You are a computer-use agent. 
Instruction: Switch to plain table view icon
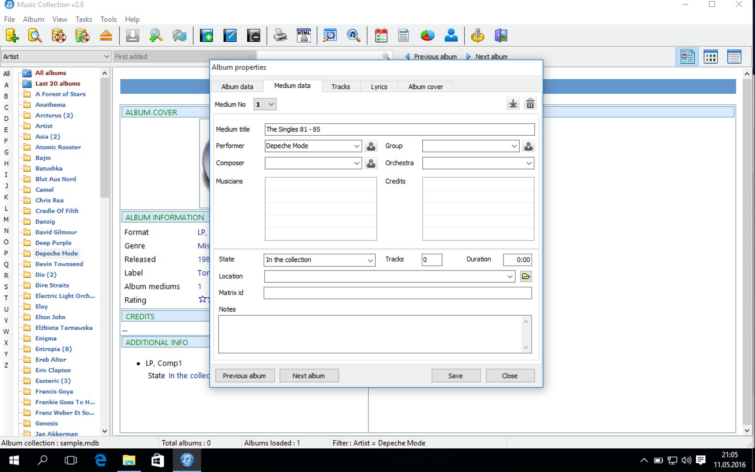(734, 57)
